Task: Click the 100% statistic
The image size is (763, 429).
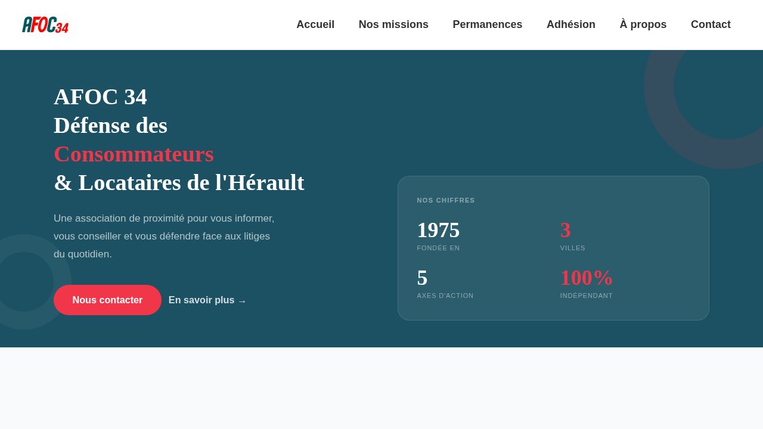Action: [587, 278]
